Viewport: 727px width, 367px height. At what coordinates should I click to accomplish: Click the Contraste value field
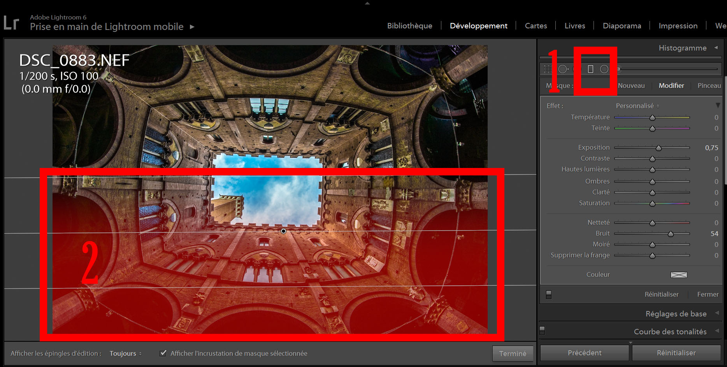click(x=716, y=159)
